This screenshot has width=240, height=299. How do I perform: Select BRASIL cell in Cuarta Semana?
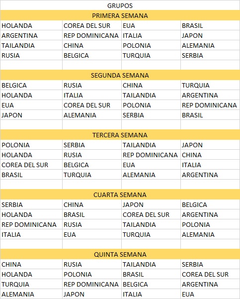click(92, 214)
